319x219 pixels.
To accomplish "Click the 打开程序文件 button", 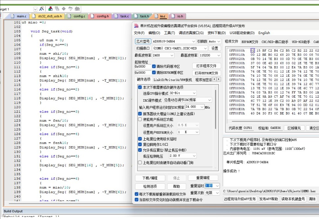I will pyautogui.click(x=206, y=66).
